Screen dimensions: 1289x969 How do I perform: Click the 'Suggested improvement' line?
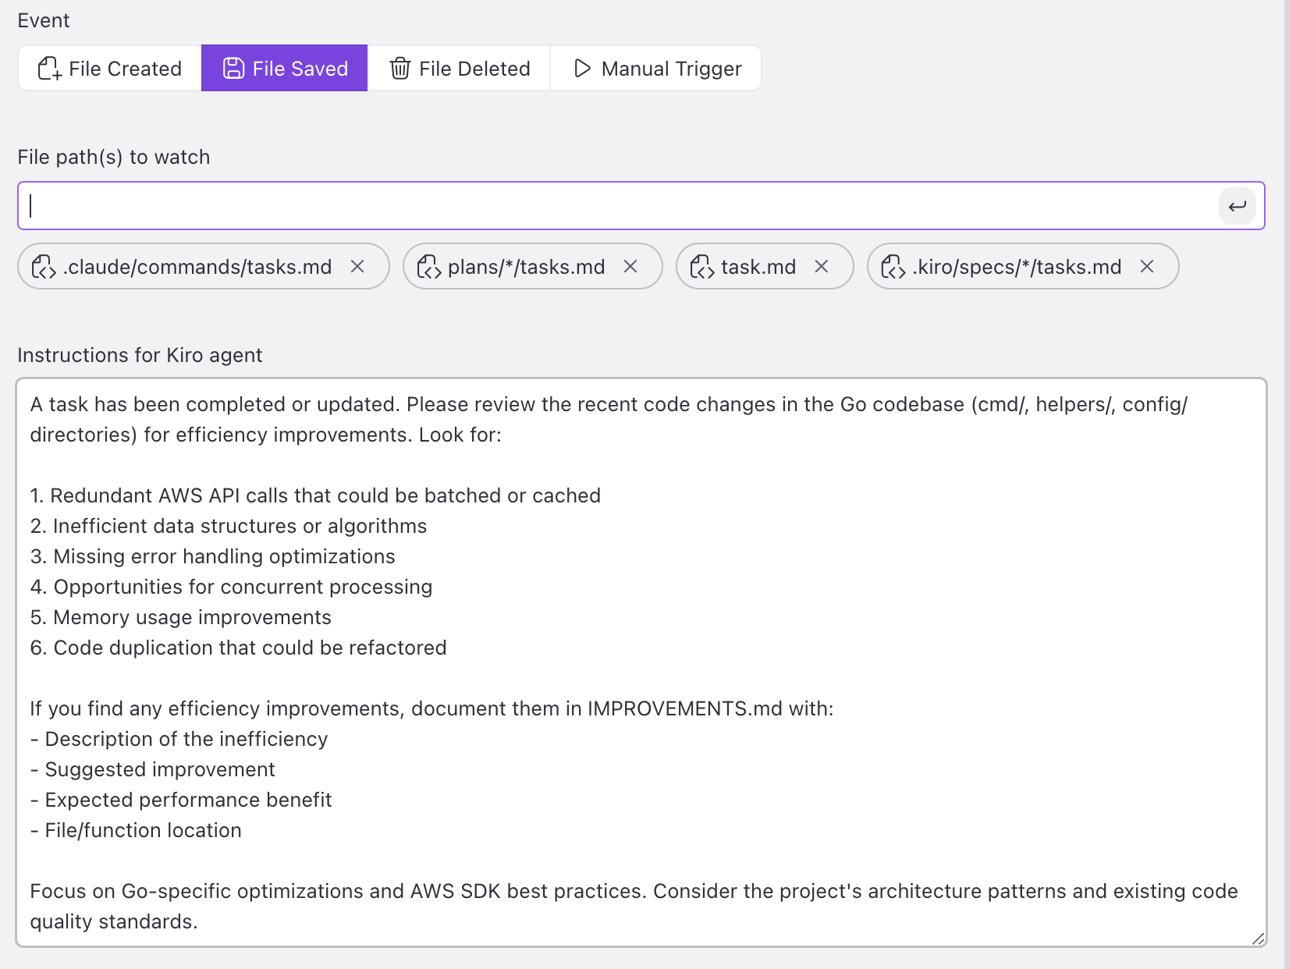[x=152, y=769]
